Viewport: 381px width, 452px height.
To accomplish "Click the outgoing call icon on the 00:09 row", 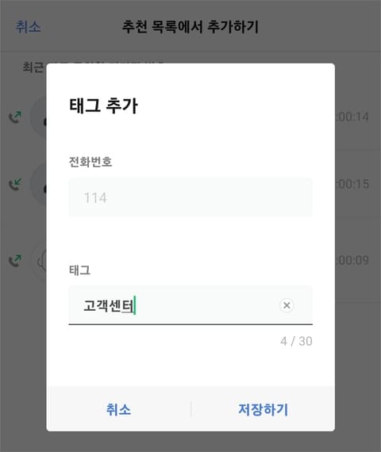I will 15,261.
